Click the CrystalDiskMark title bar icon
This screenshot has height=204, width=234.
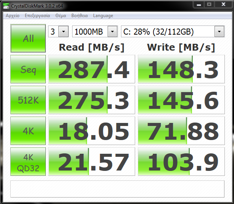[x=6, y=6]
